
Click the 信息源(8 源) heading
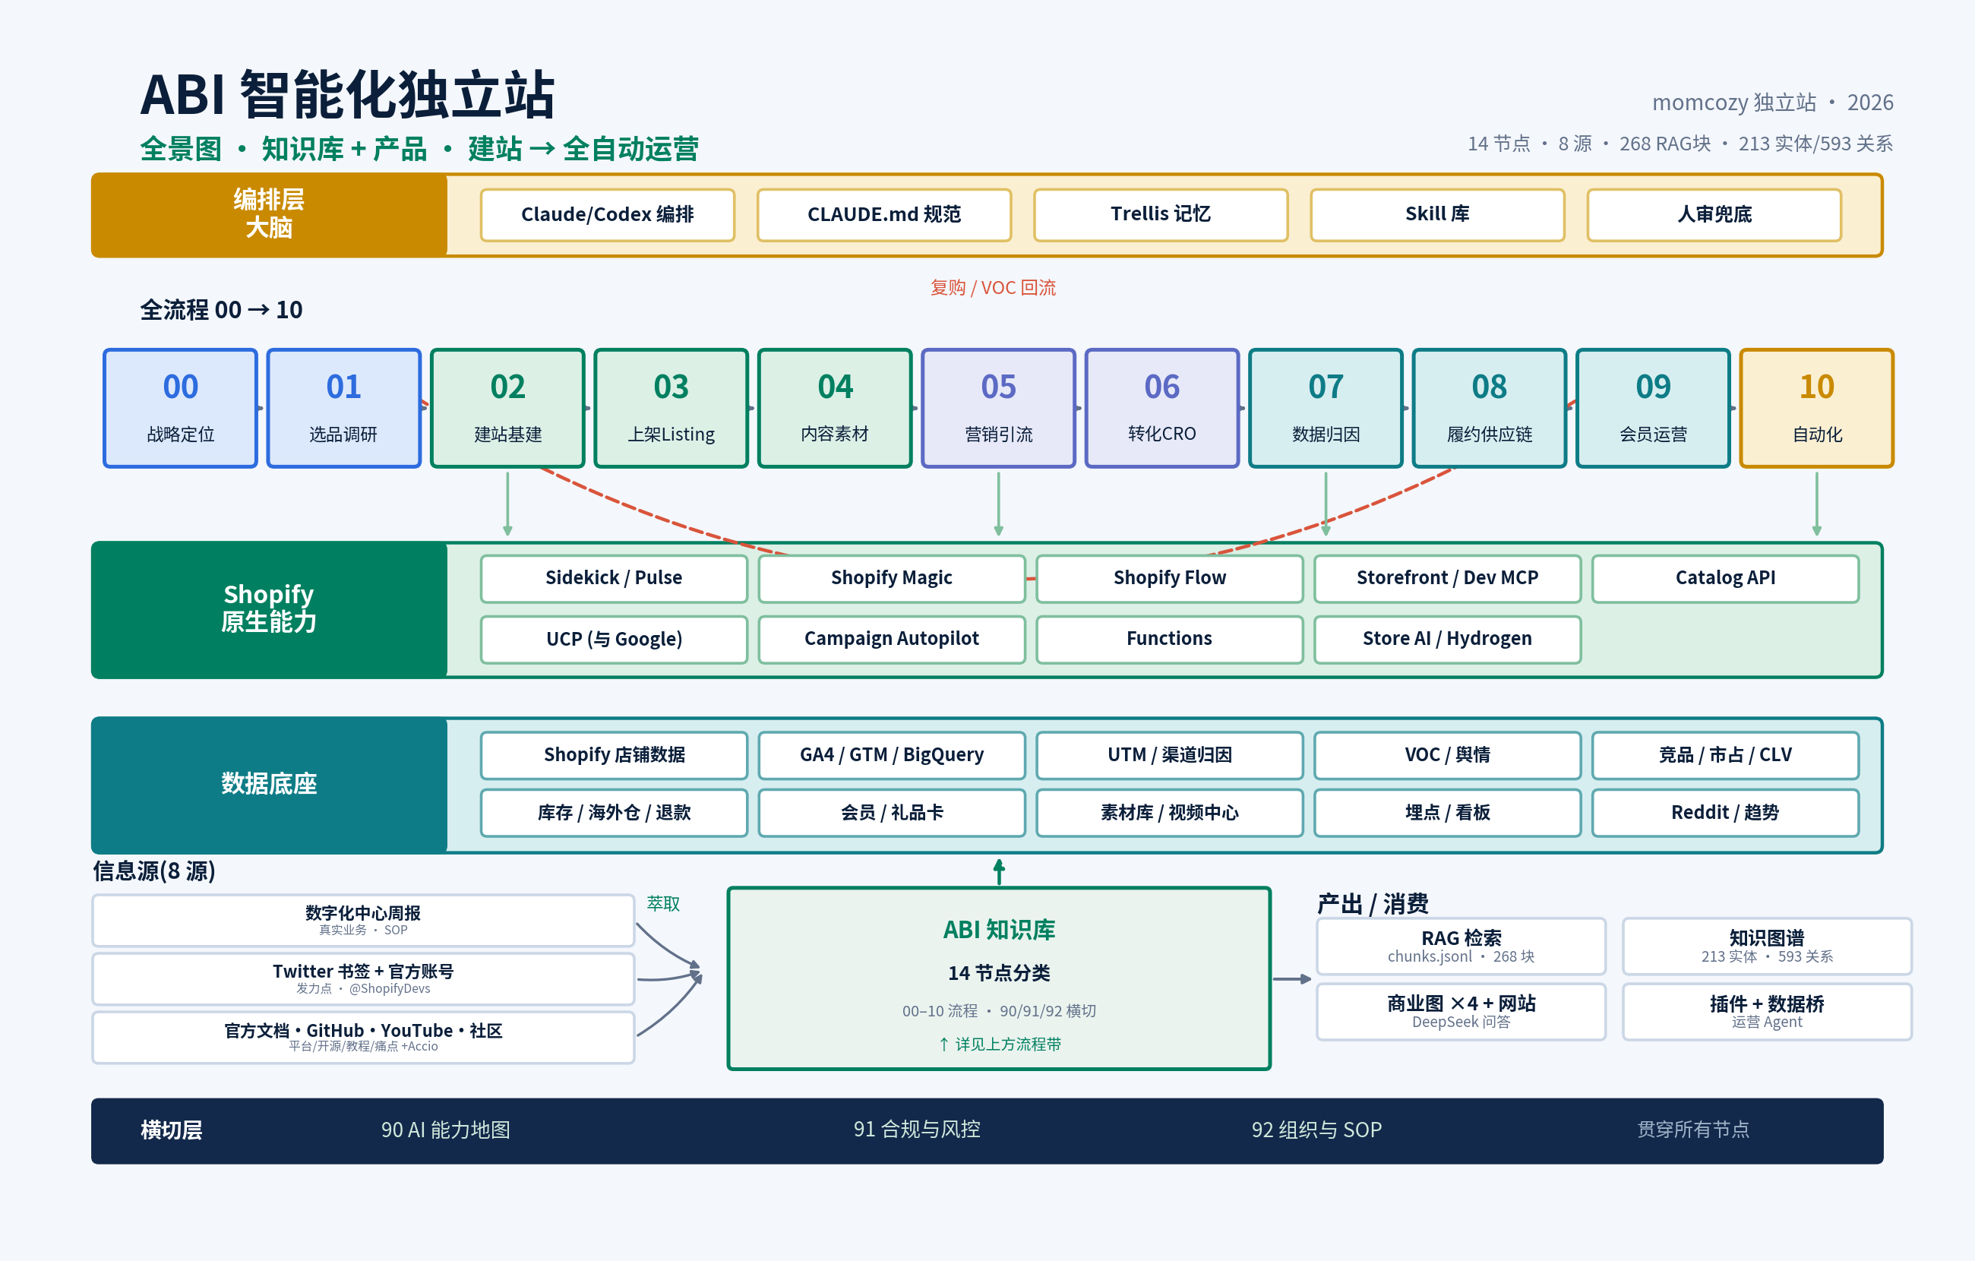point(154,871)
